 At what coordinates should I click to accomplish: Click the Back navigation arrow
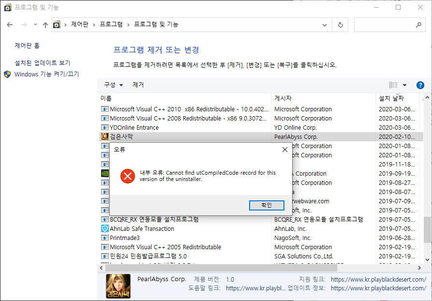coord(10,25)
